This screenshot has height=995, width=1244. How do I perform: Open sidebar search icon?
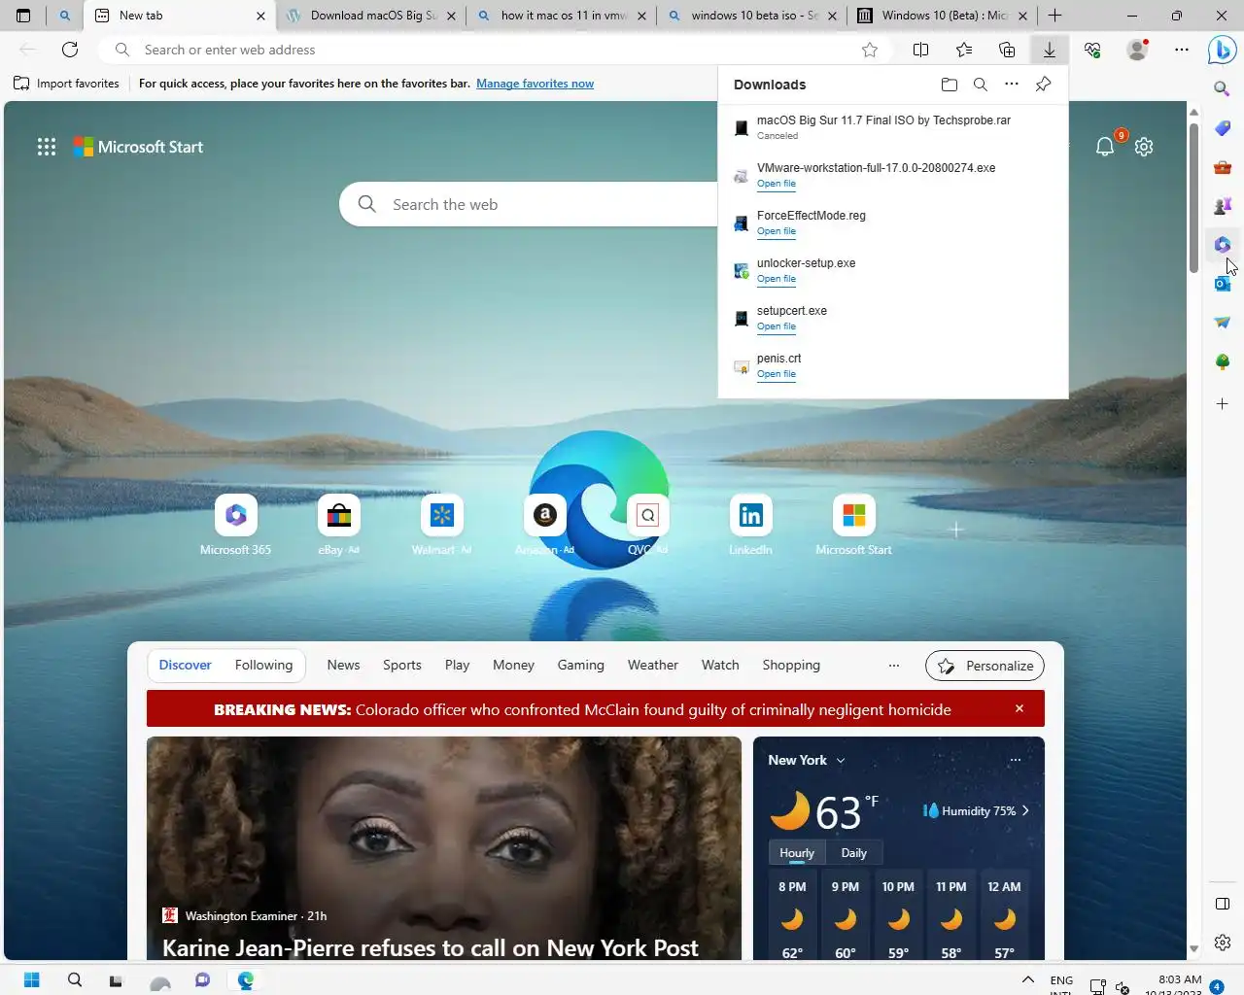pos(1223,88)
